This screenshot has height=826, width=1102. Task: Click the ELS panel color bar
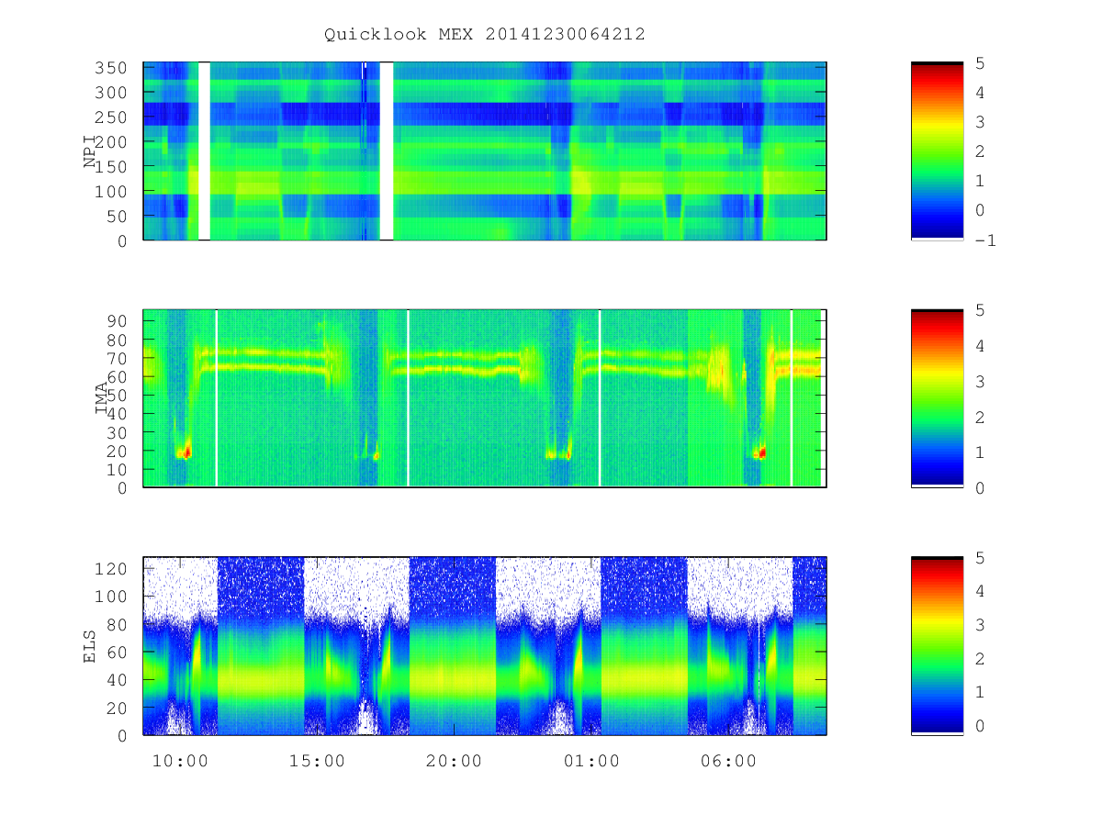pos(937,646)
